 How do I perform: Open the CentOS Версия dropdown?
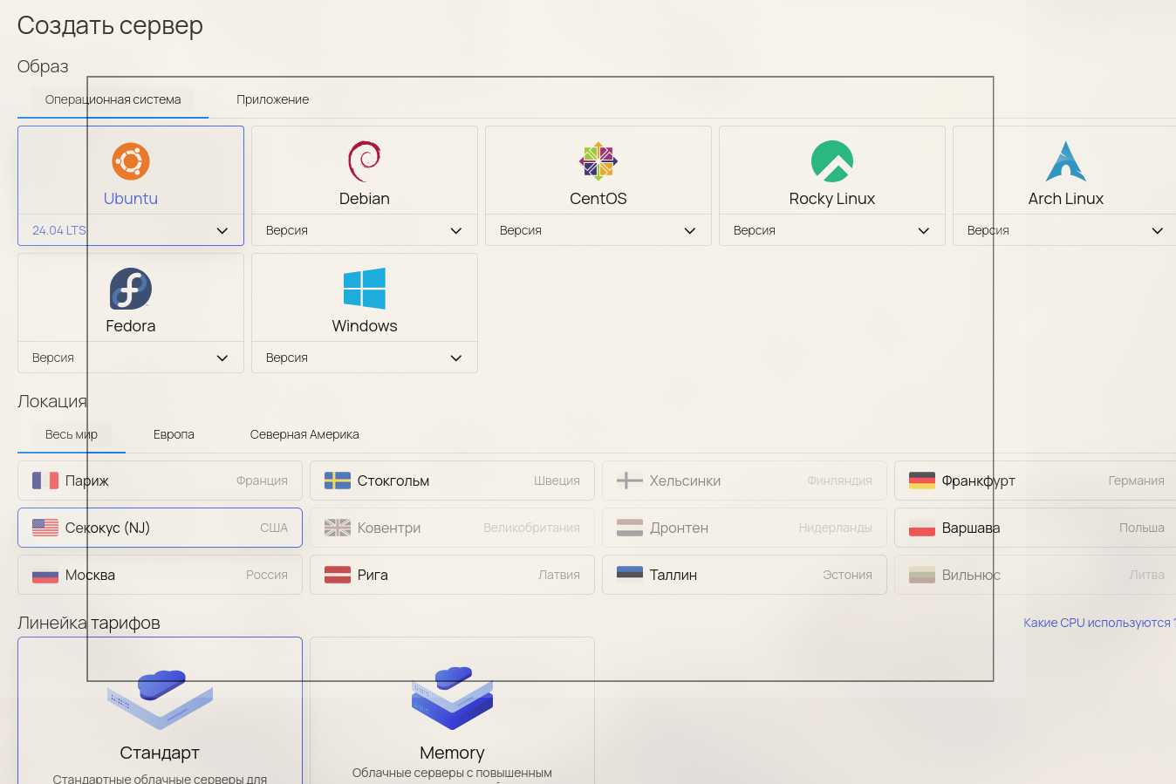pos(598,230)
